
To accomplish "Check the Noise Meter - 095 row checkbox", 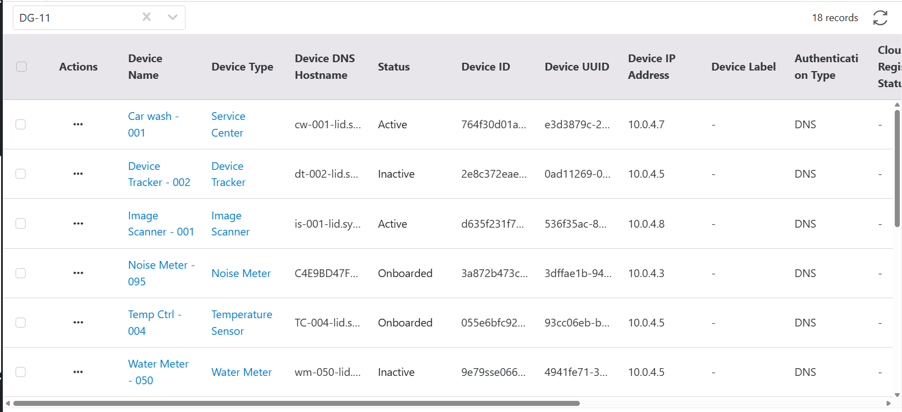I will coord(21,273).
